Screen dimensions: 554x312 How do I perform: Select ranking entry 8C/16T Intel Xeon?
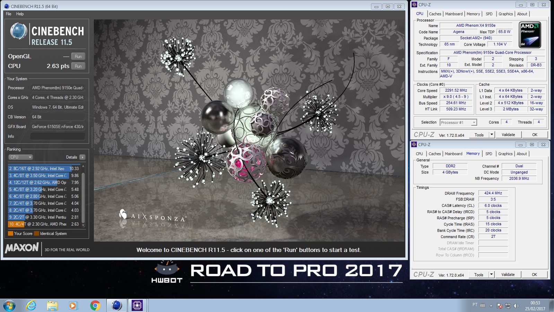click(x=44, y=169)
